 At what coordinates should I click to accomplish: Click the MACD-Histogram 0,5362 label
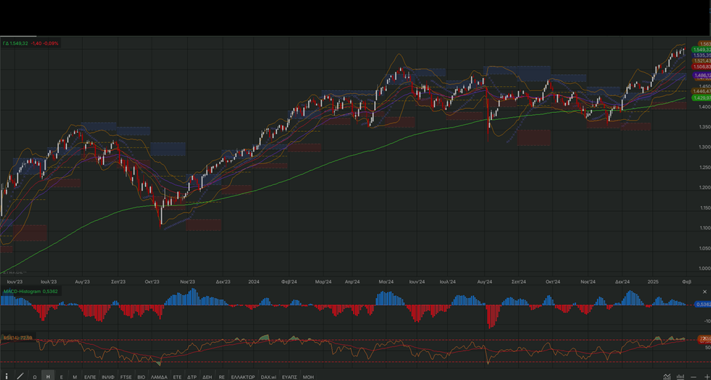31,292
